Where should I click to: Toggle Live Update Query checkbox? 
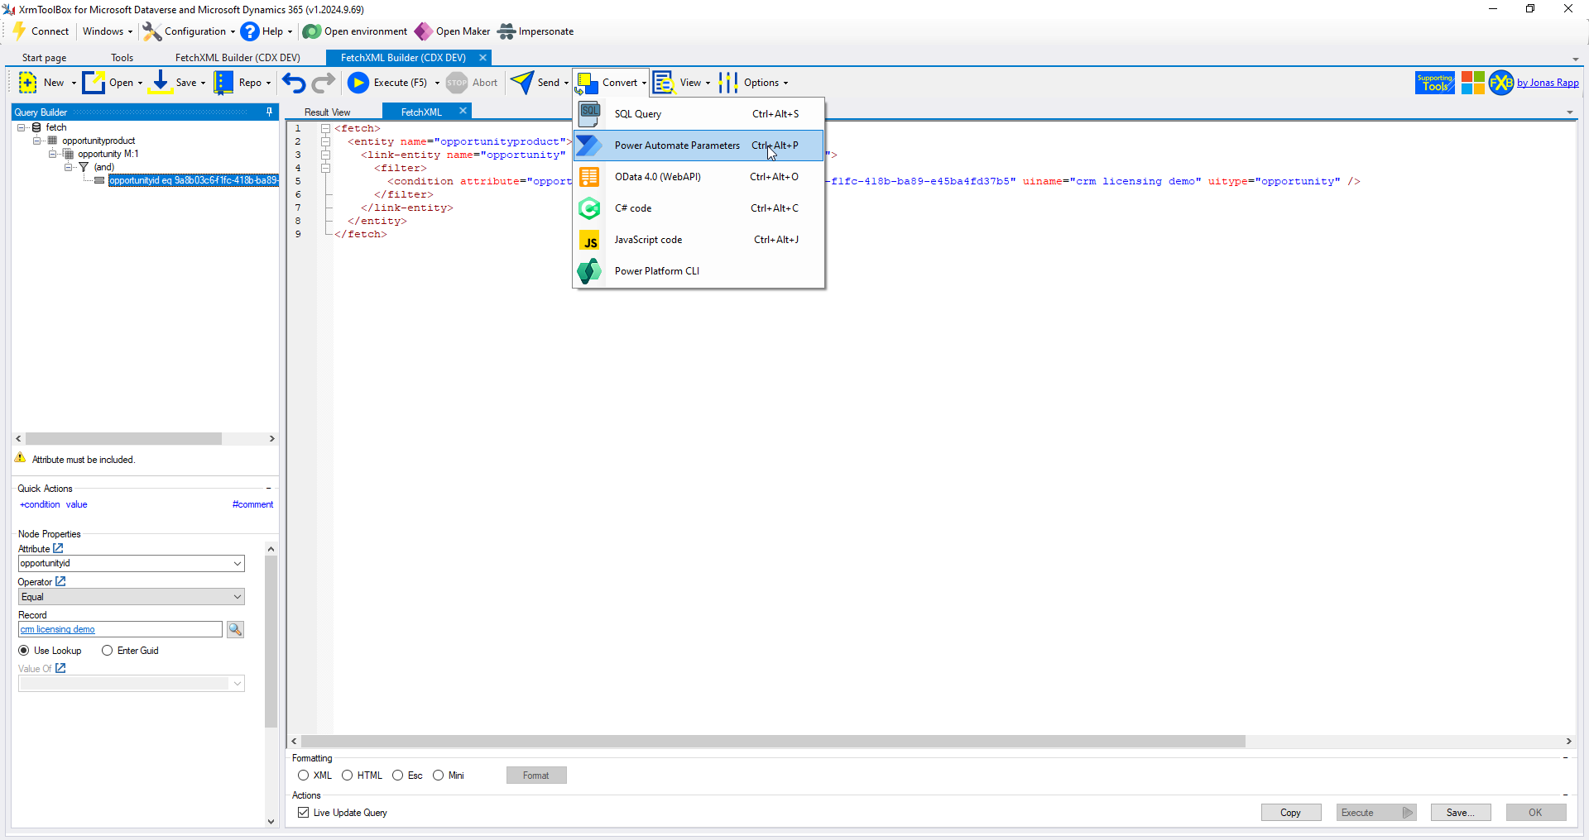304,813
